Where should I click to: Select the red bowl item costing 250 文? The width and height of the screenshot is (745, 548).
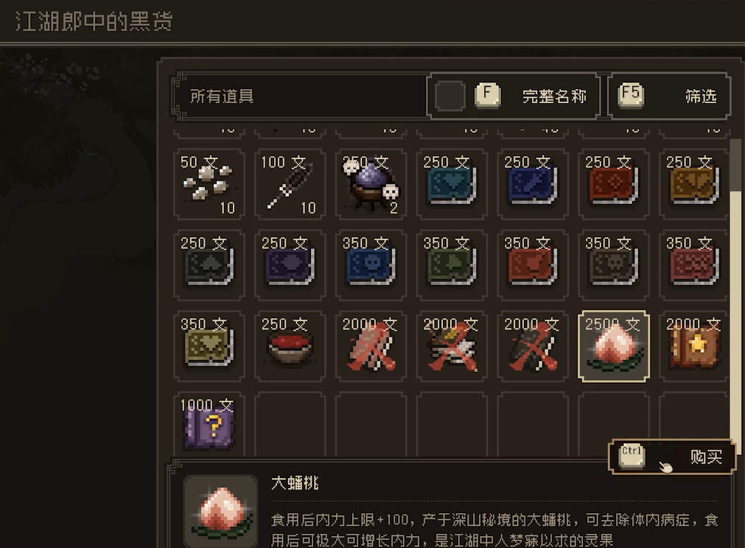[x=290, y=347]
